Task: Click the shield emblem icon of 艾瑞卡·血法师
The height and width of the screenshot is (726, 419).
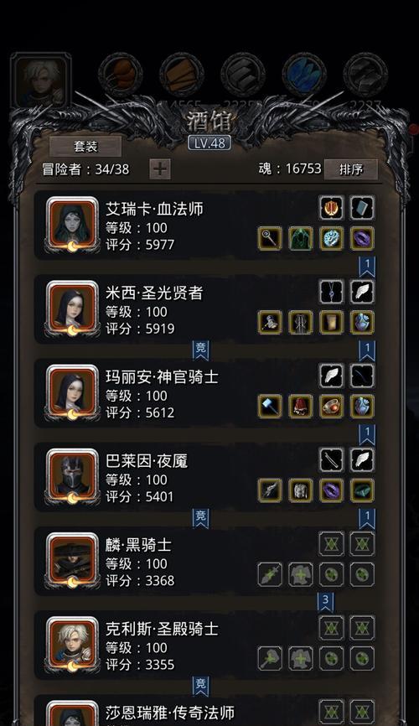Action: coord(332,208)
